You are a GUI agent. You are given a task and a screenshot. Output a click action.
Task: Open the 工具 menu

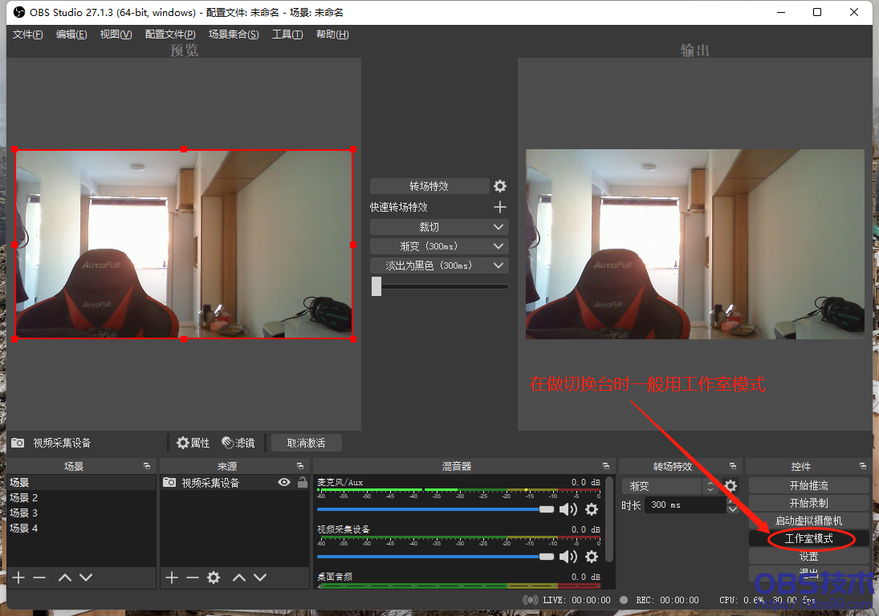coord(287,34)
